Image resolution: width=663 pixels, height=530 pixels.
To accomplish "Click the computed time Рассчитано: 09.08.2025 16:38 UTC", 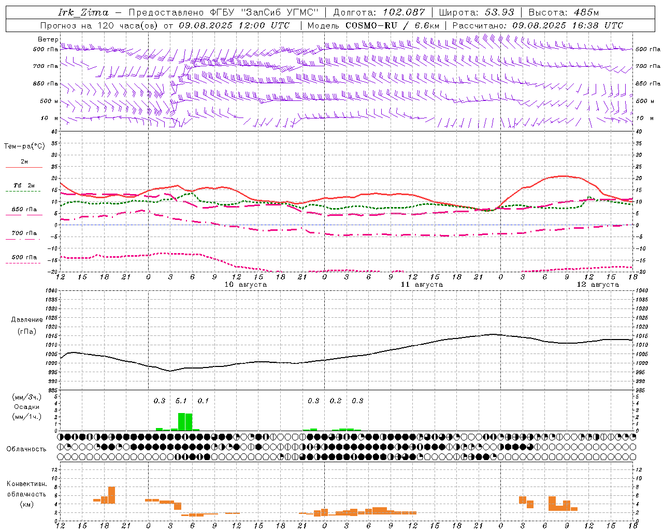I will pyautogui.click(x=538, y=25).
